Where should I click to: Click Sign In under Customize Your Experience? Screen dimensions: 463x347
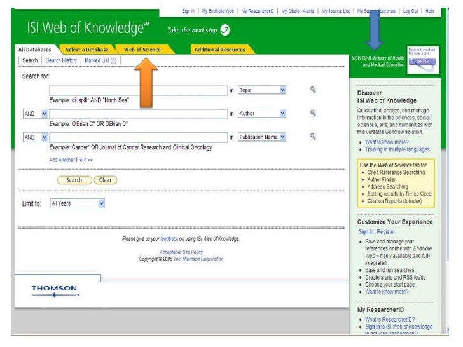366,231
